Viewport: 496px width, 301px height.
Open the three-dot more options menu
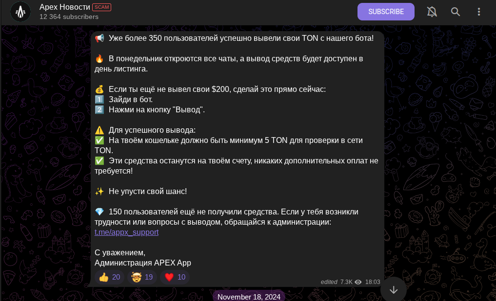[478, 12]
